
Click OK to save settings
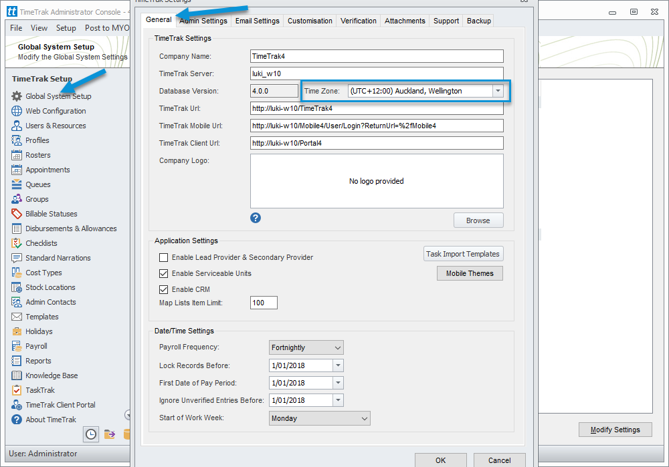pos(440,460)
